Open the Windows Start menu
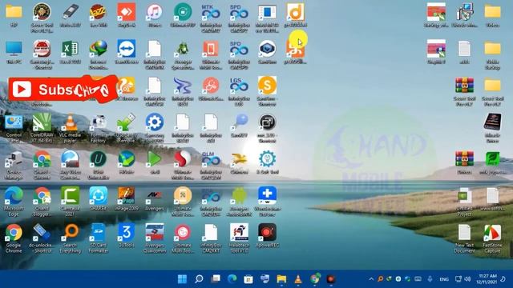Image resolution: width=513 pixels, height=288 pixels. click(x=182, y=279)
